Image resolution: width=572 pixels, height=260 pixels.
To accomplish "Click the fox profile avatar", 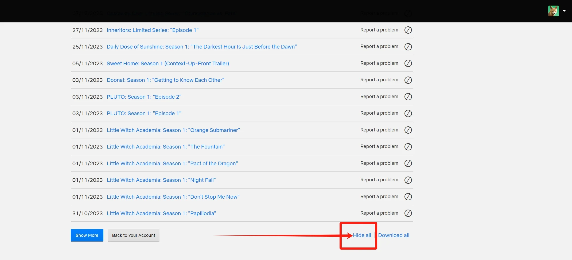I will point(553,11).
